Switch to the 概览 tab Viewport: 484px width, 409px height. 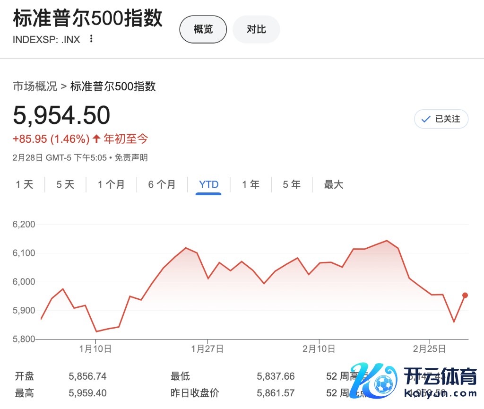(x=203, y=29)
